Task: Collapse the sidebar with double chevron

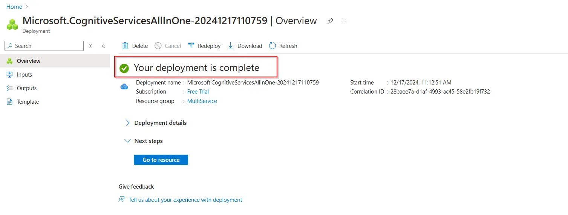Action: point(103,46)
